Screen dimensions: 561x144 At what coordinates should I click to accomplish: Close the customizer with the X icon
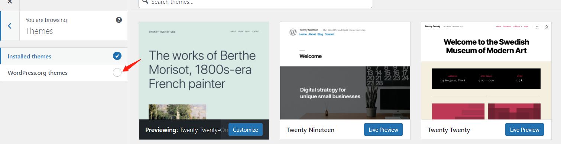pos(10,2)
